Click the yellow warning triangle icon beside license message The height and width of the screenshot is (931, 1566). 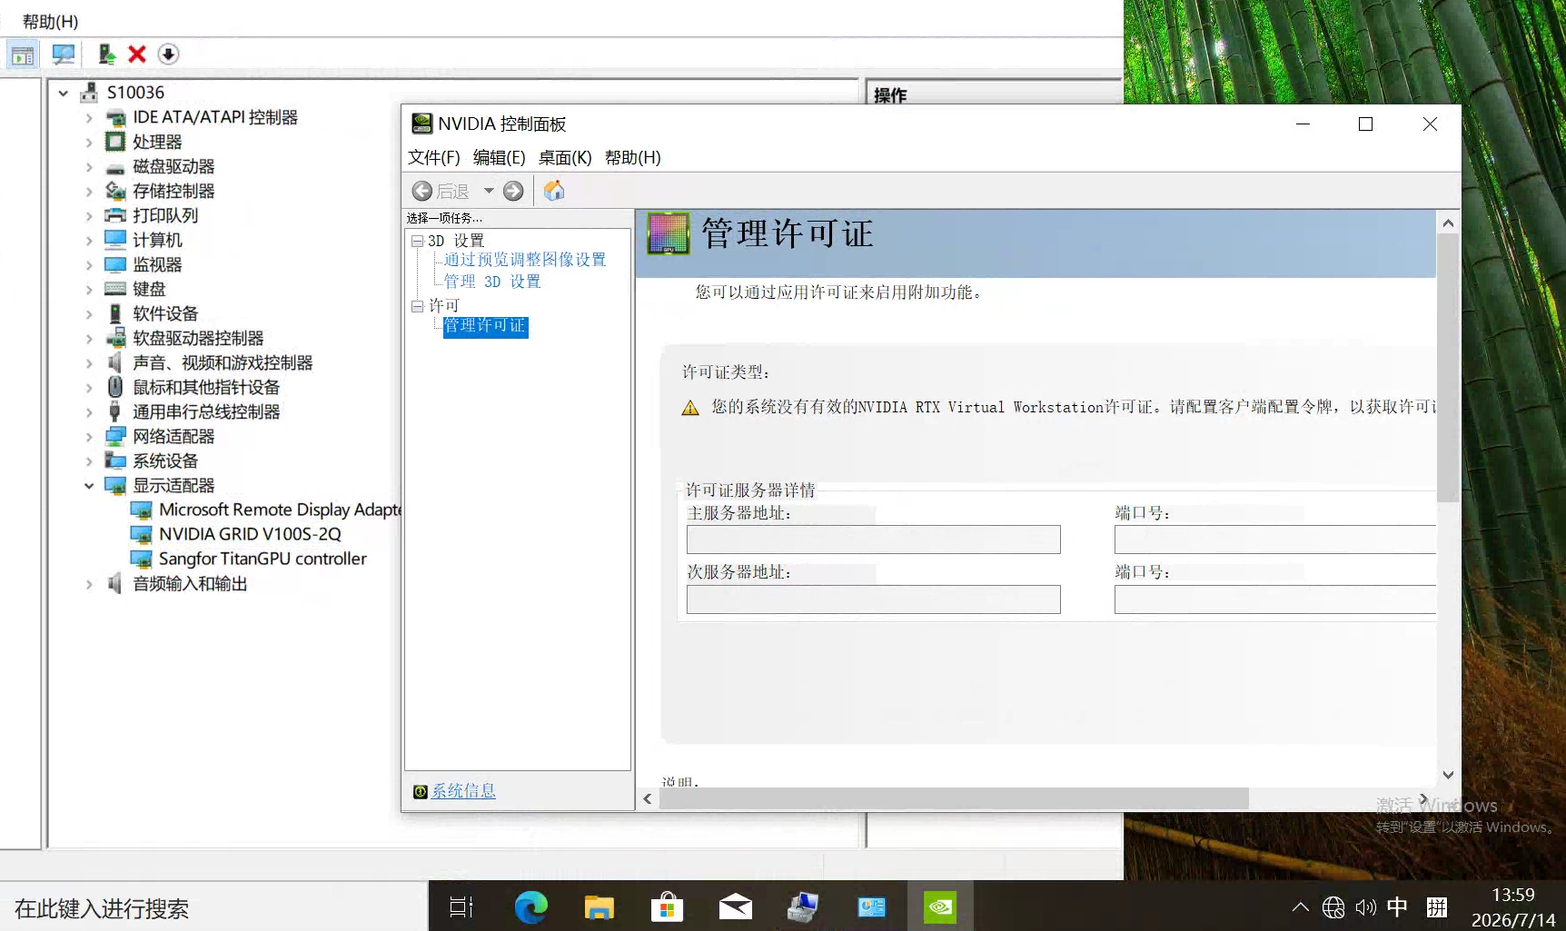tap(690, 408)
